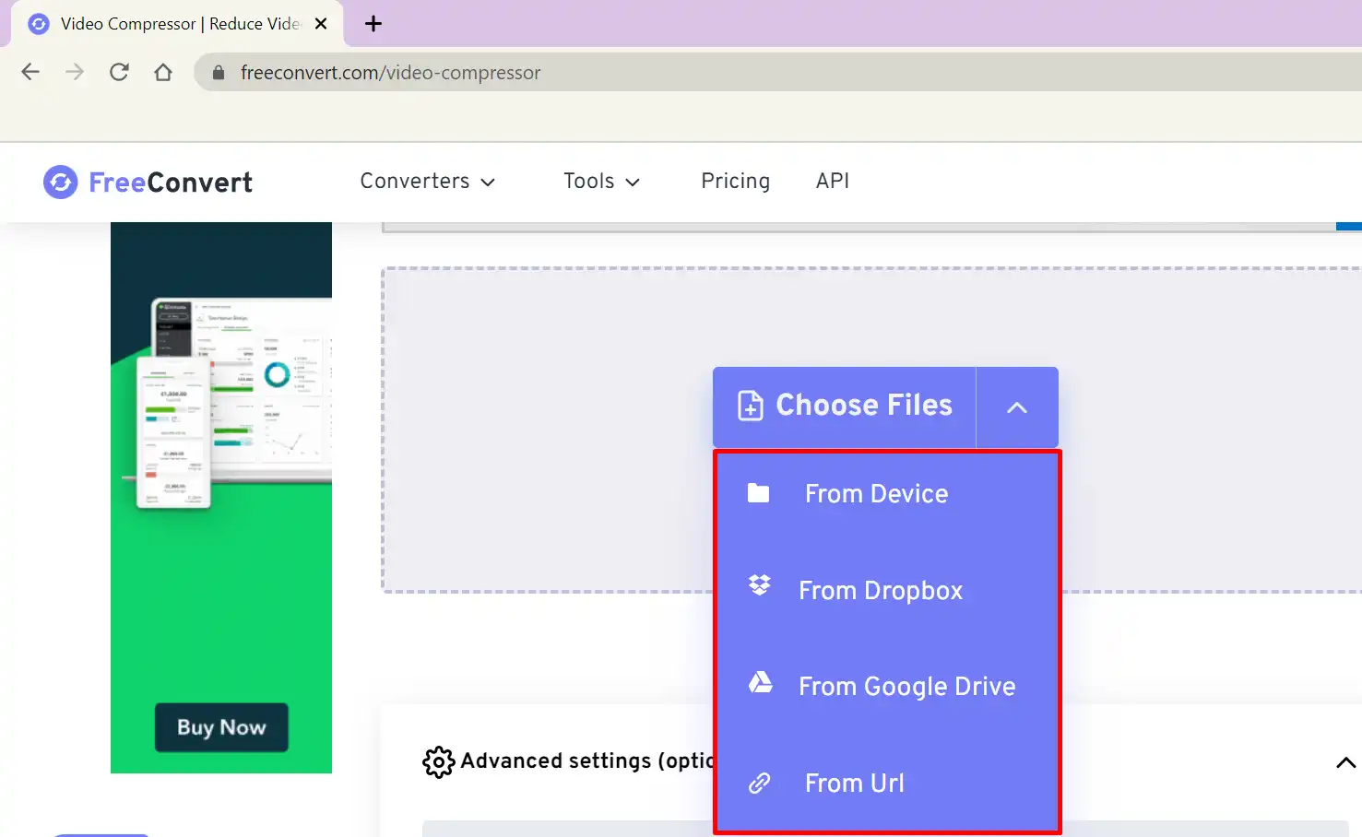Click the Buy Now ad button
Screen dimensions: 1362x837
(x=221, y=727)
